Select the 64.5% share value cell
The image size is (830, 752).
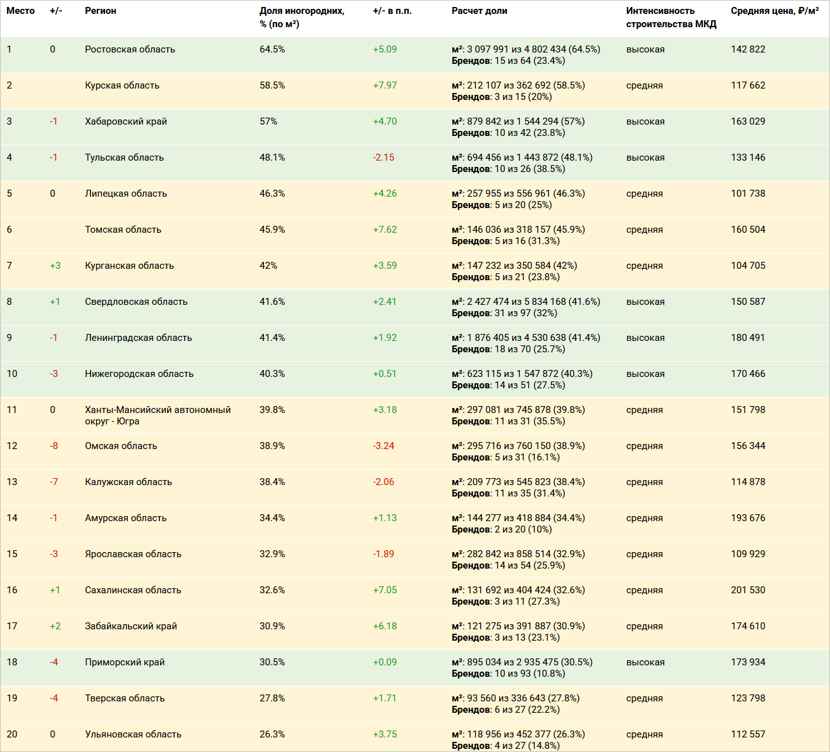pyautogui.click(x=272, y=49)
